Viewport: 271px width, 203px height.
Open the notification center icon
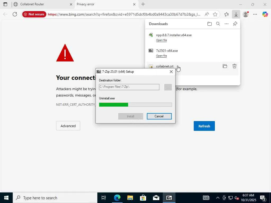coord(263,198)
